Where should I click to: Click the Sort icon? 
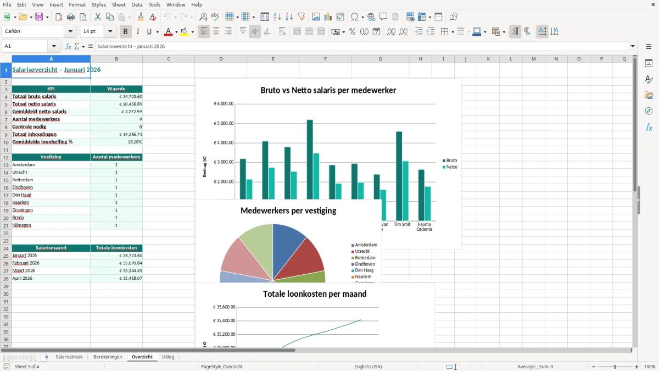coord(265,17)
